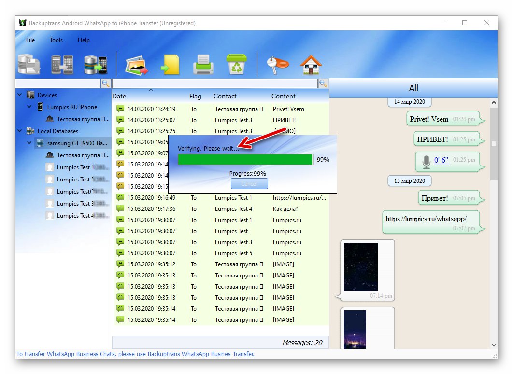Click the green verifying progress bar
513x374 pixels.
pos(245,160)
